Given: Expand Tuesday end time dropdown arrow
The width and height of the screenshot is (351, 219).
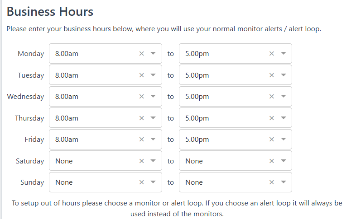Looking at the screenshot, I should [284, 75].
